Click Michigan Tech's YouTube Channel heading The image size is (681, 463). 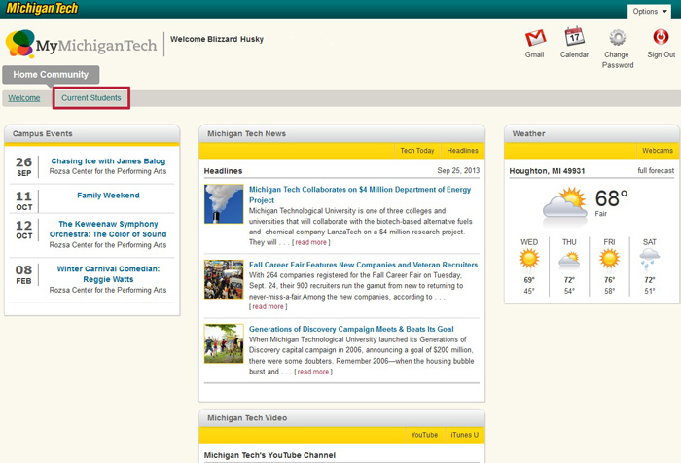tap(269, 455)
